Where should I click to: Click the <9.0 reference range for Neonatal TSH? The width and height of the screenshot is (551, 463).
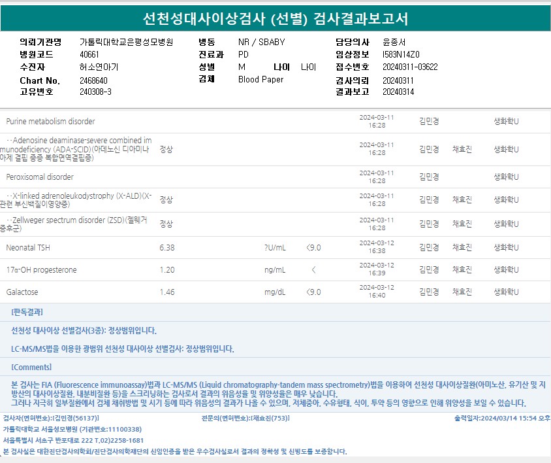(x=313, y=247)
